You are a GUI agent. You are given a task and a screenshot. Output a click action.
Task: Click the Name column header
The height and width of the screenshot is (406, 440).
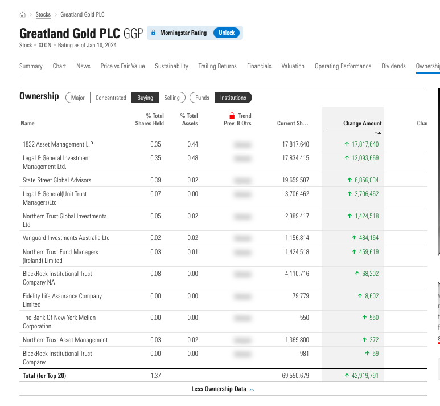27,123
